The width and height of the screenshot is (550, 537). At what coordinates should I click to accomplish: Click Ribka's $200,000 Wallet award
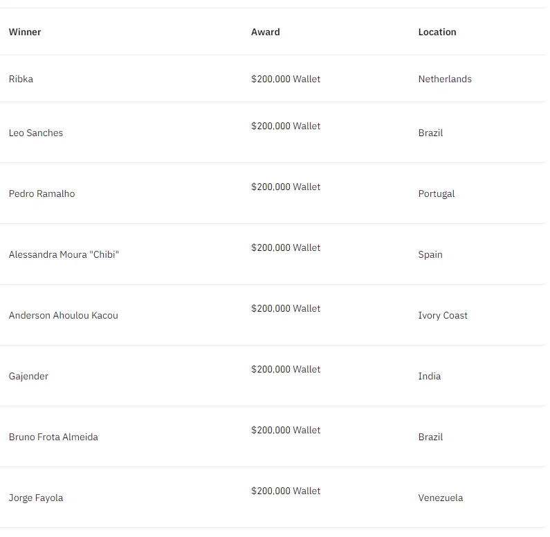tap(286, 79)
